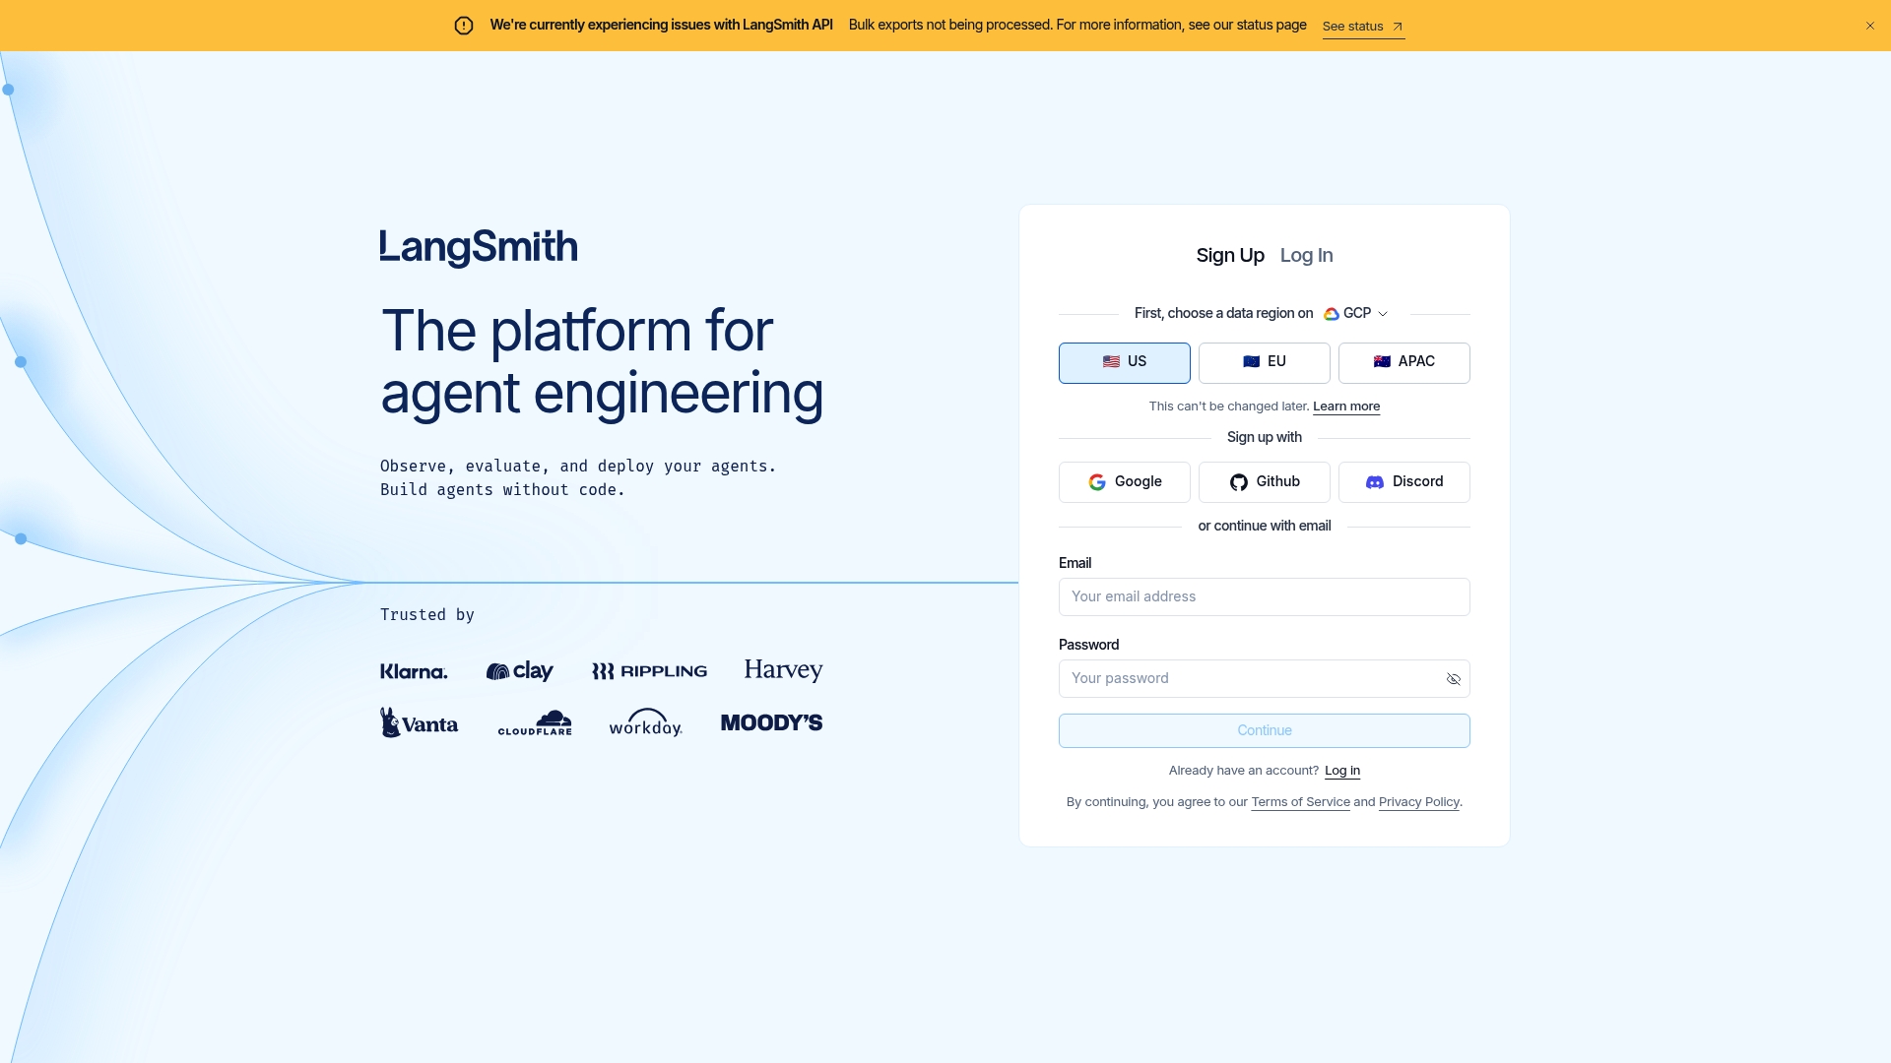Switch to the Log In tab
This screenshot has height=1063, width=1891.
(x=1306, y=256)
